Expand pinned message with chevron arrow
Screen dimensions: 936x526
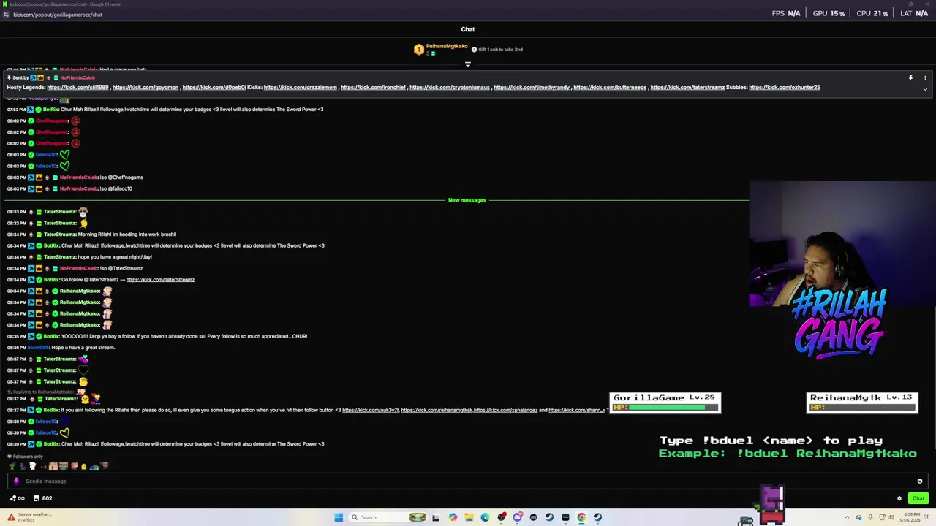pyautogui.click(x=925, y=89)
